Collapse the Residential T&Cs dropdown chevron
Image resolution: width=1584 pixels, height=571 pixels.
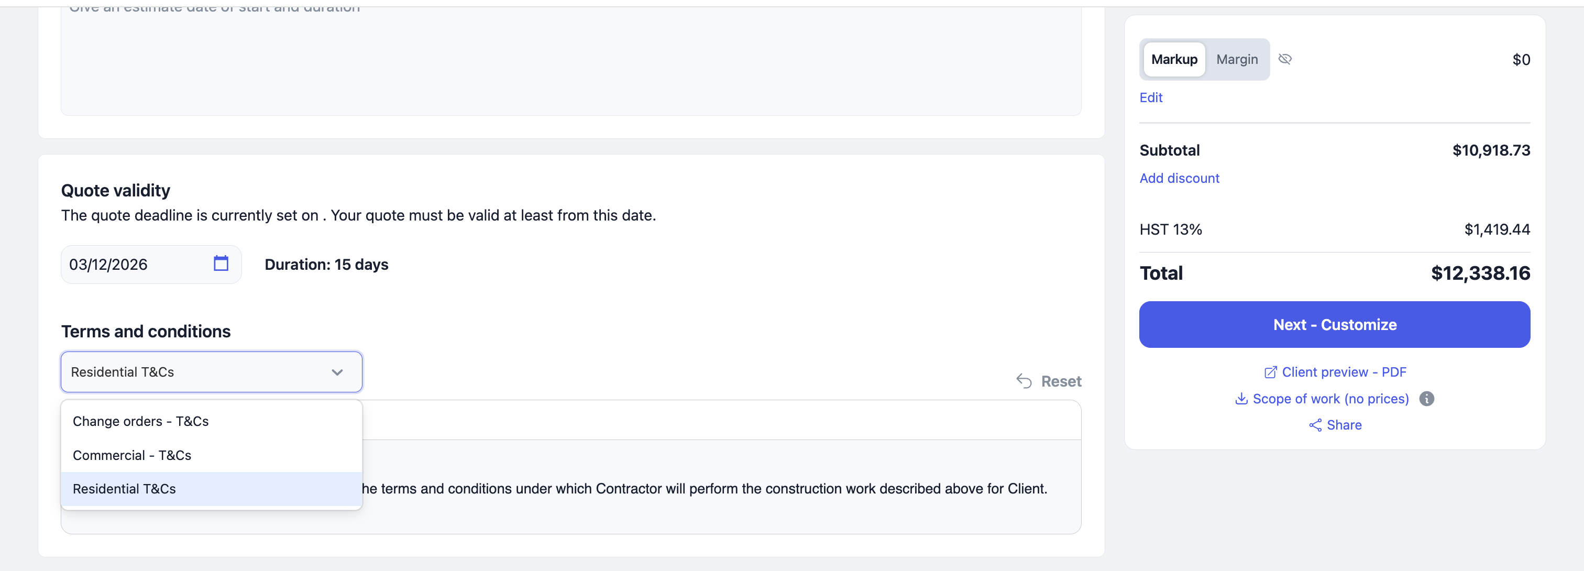[337, 372]
